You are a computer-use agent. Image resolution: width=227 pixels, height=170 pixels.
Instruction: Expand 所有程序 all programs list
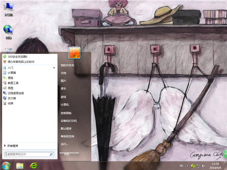(12, 145)
